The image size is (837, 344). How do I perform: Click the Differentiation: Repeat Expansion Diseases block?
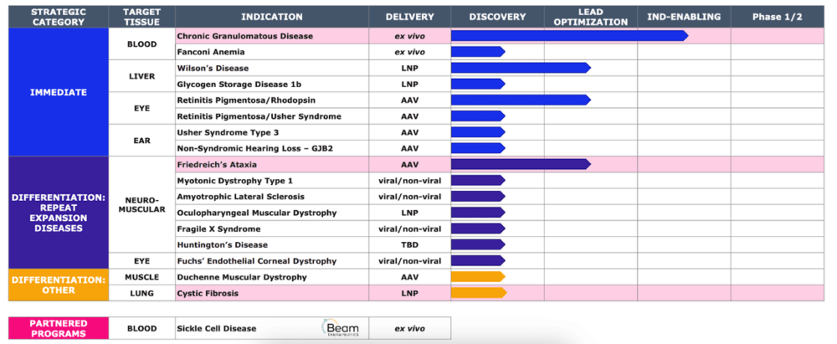pos(59,213)
